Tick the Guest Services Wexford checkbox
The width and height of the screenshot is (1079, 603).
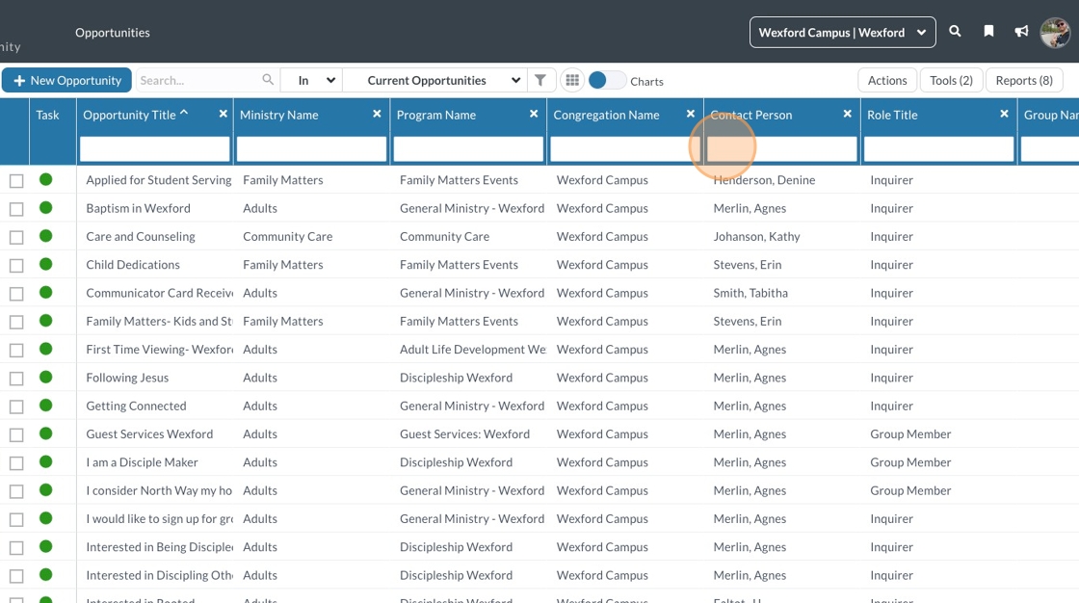16,434
